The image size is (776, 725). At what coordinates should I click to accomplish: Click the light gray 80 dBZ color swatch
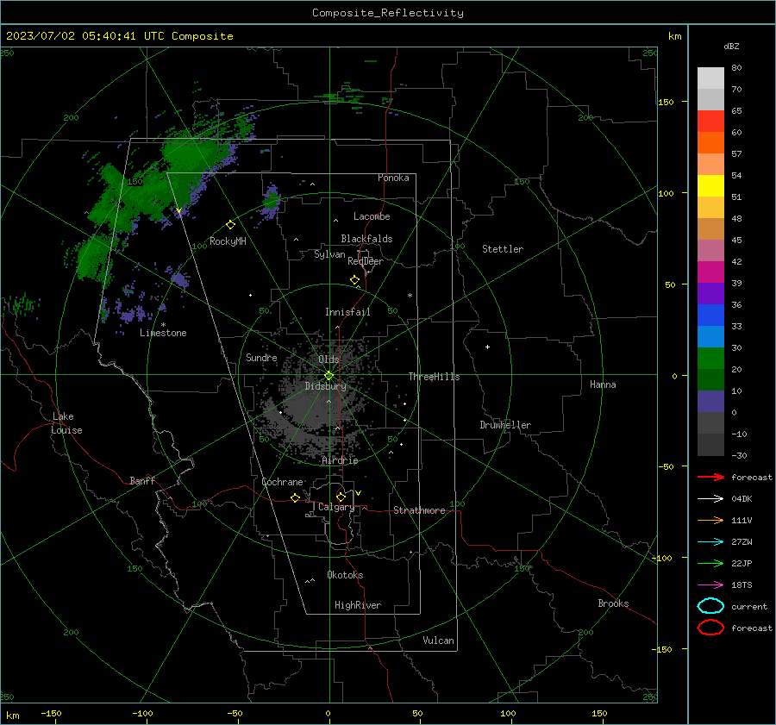coord(710,78)
